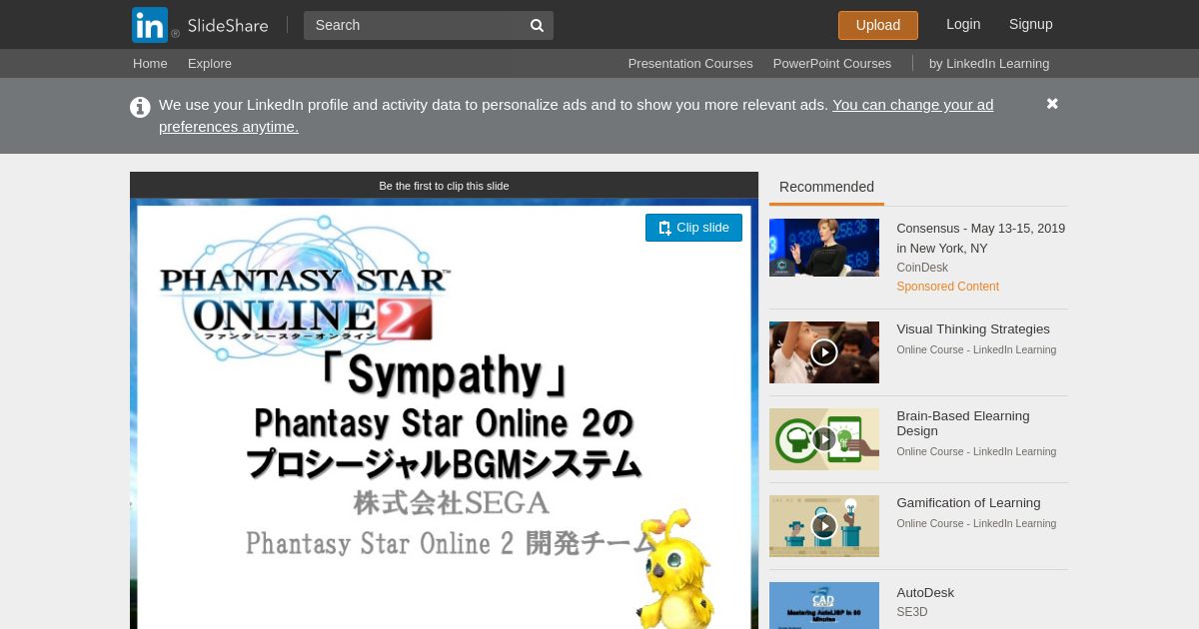Open the Consensus May 13-15 2019 title

[x=981, y=238]
